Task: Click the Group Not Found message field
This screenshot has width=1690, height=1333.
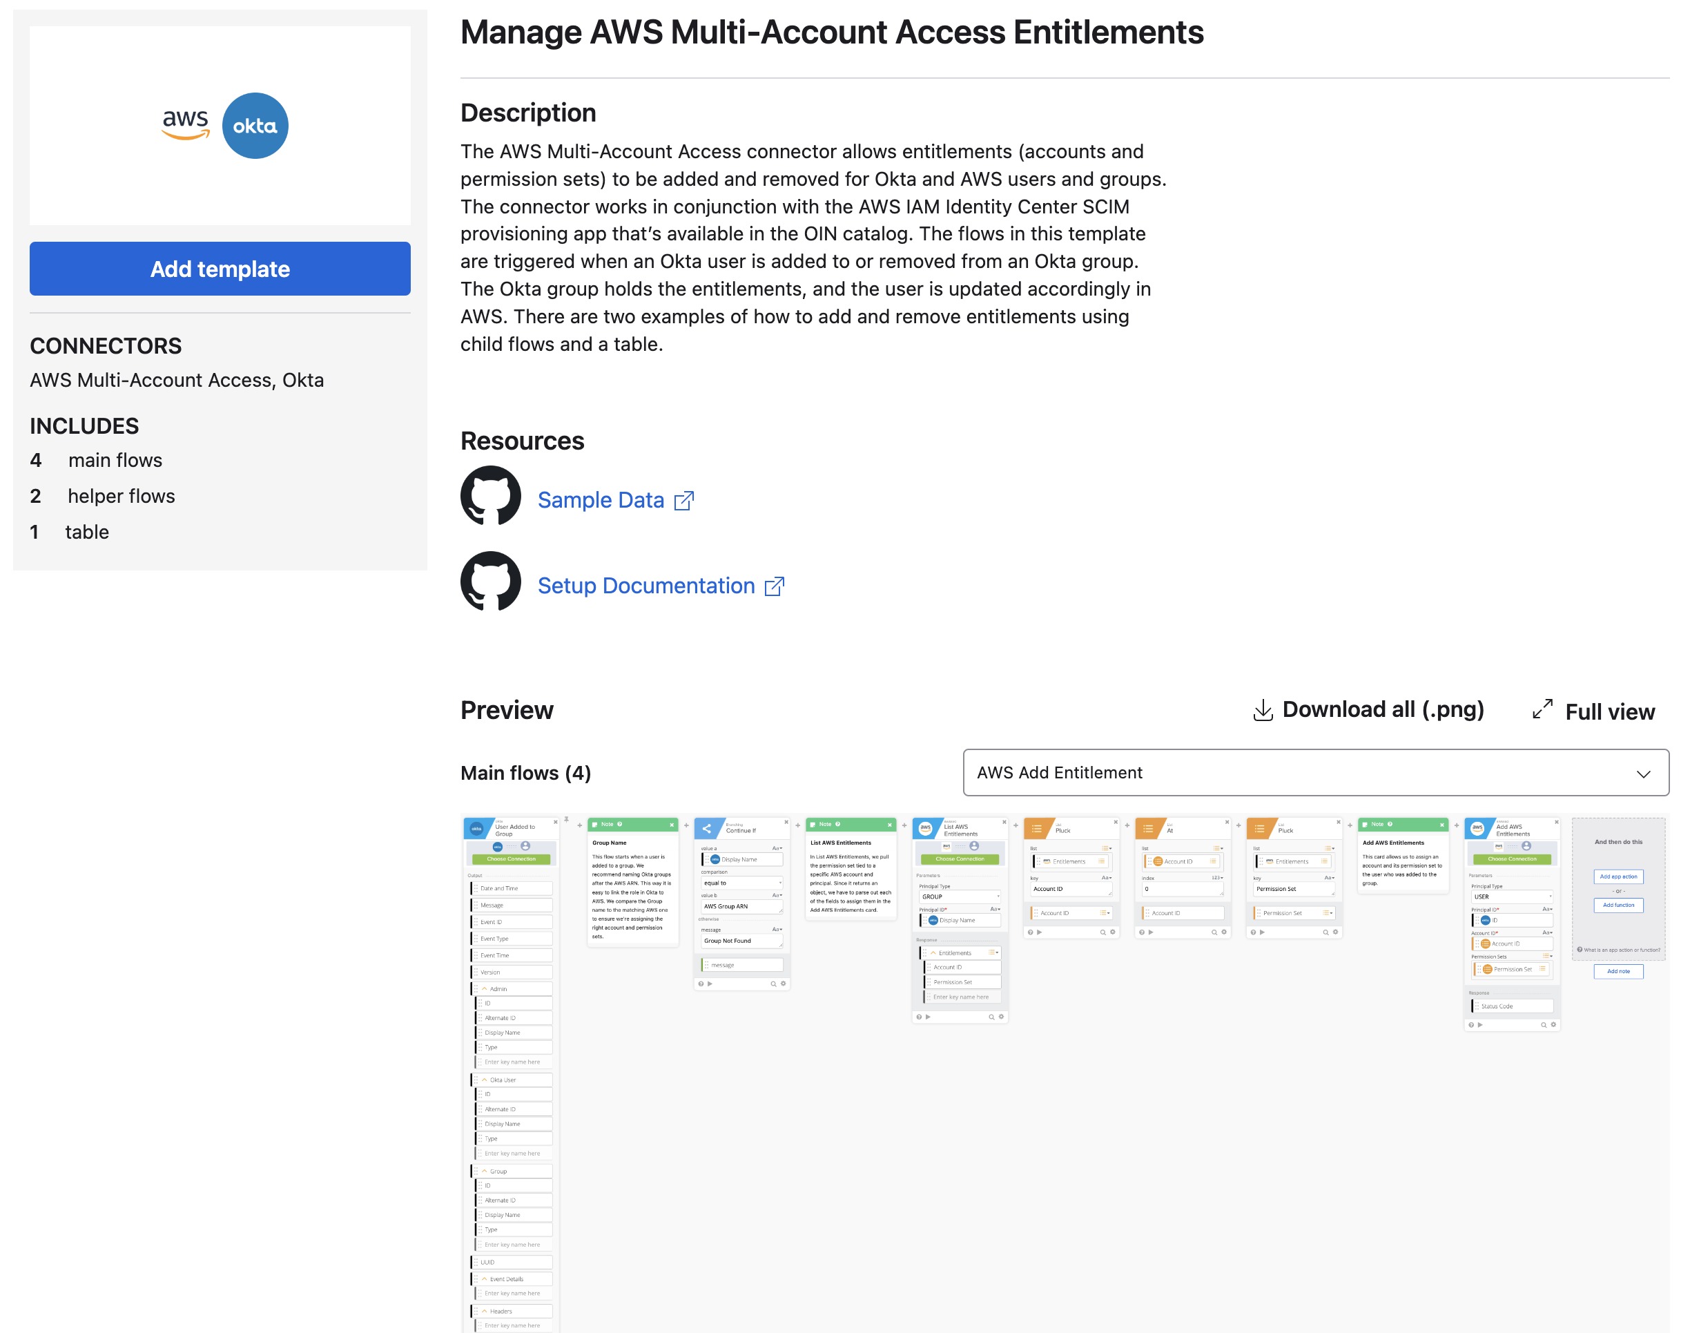Action: coord(741,941)
